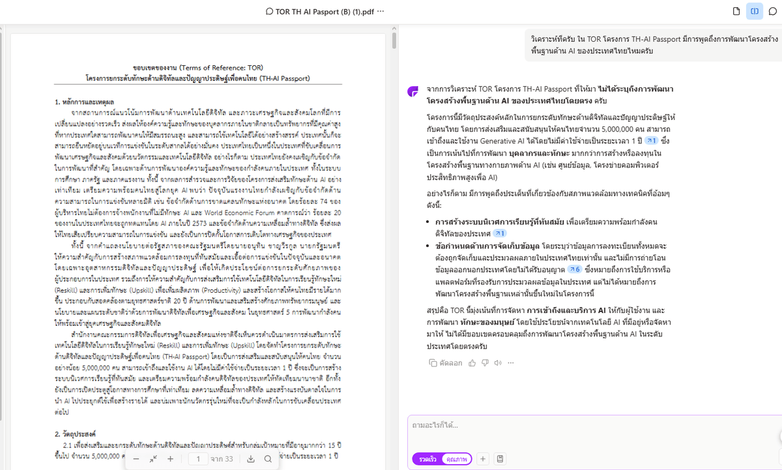
Task: Click the plus attach button in chat box
Action: click(x=483, y=459)
